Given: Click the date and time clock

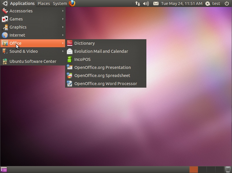Looking at the screenshot, I should click(x=182, y=3).
